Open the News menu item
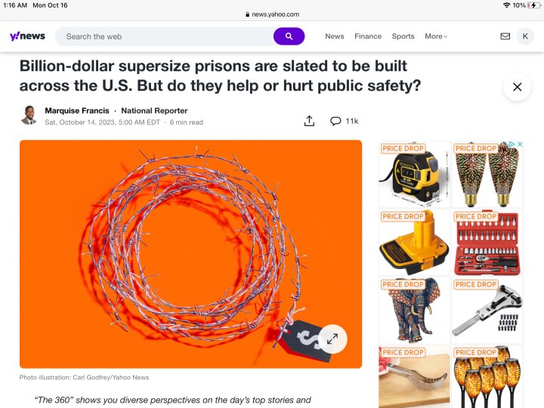Image resolution: width=544 pixels, height=408 pixels. 335,36
